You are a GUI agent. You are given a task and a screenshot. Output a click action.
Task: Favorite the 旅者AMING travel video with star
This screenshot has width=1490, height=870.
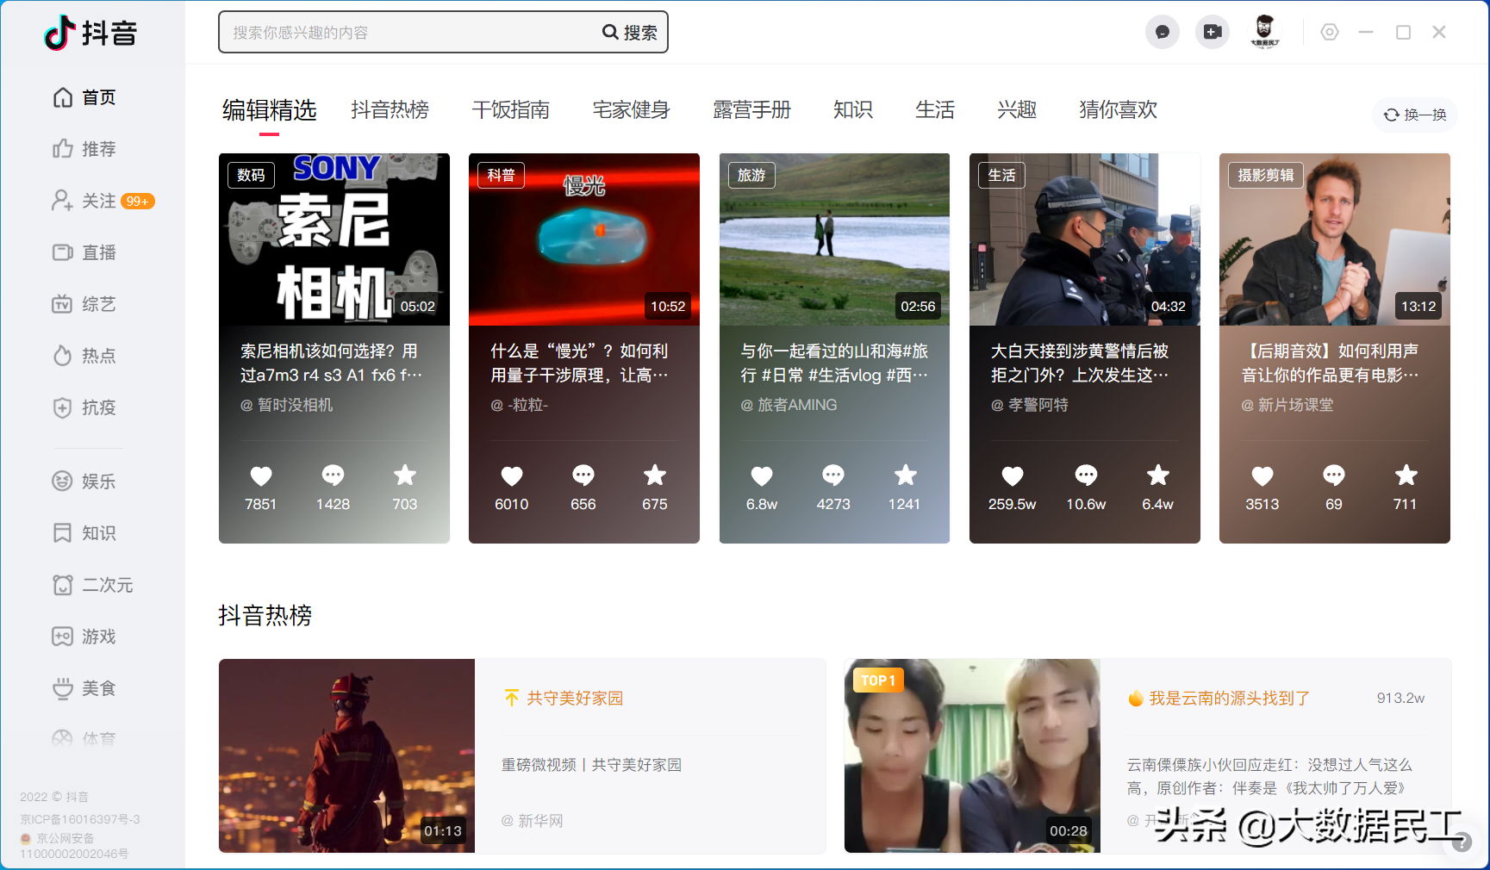pos(904,476)
